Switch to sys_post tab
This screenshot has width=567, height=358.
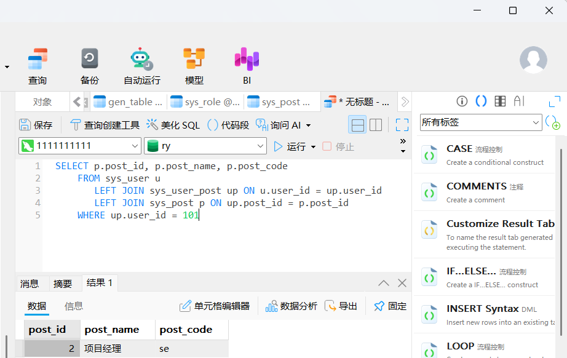click(x=282, y=102)
